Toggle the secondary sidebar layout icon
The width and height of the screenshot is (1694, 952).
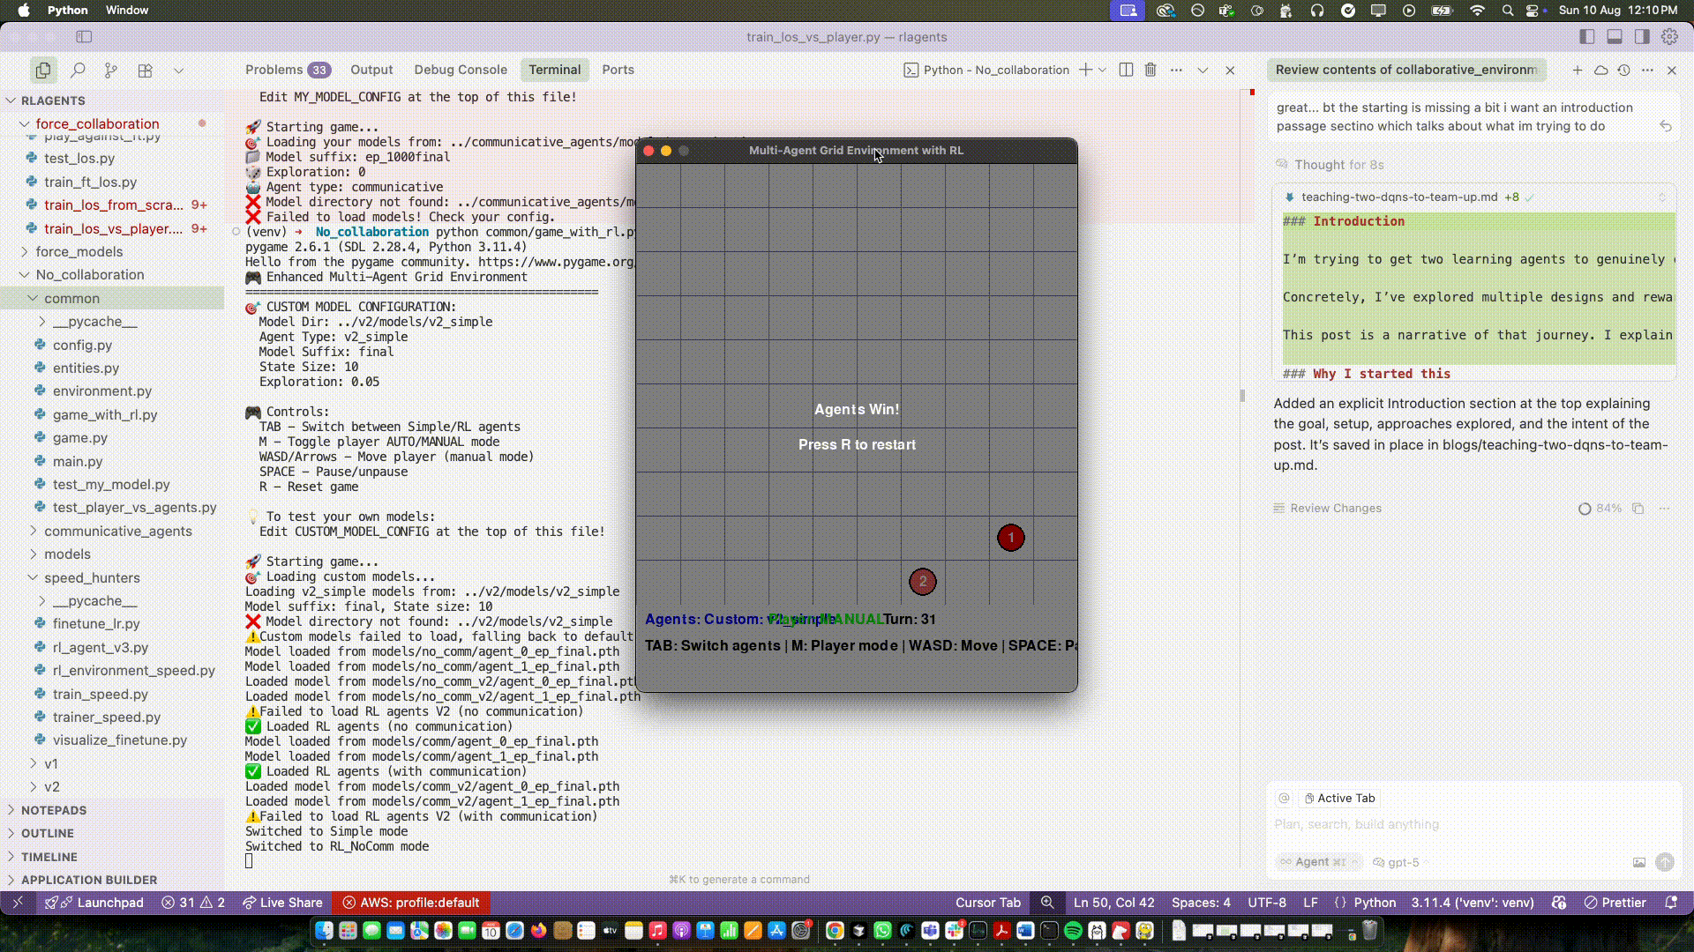click(1642, 36)
